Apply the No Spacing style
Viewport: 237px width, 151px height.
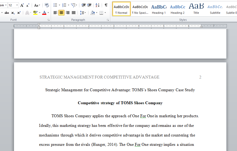[140, 9]
